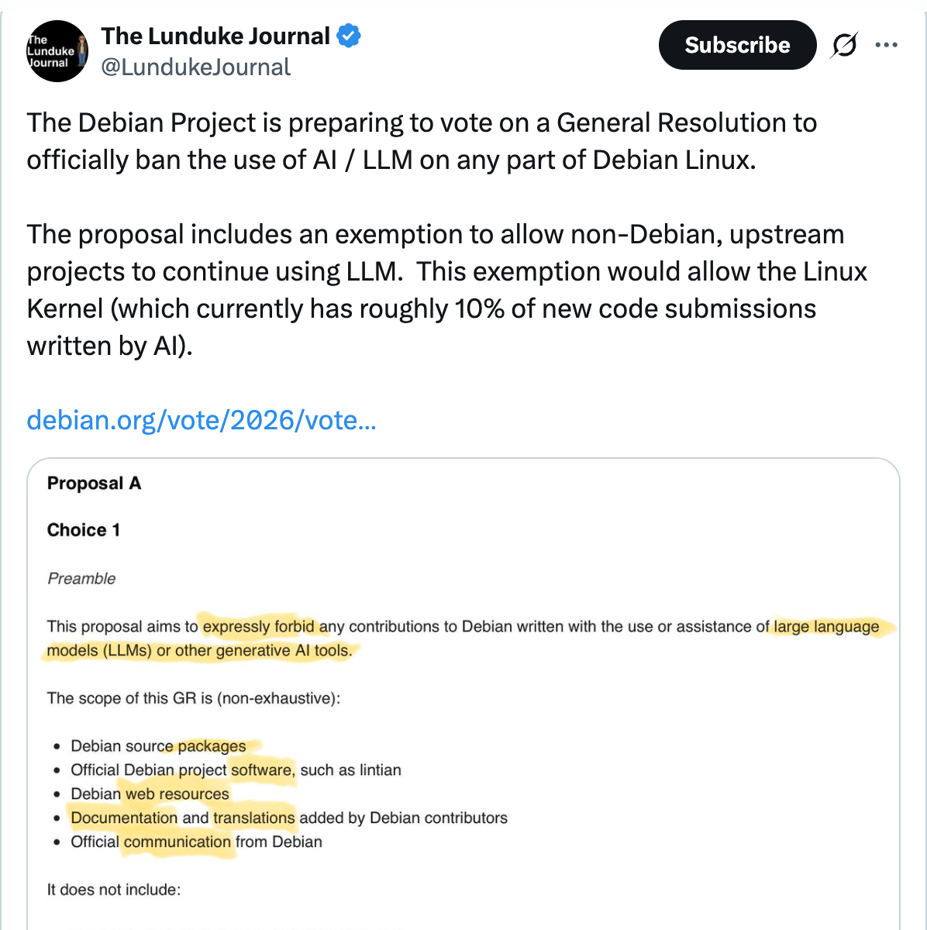Click the 'It does not include:' line
927x930 pixels.
pyautogui.click(x=114, y=890)
